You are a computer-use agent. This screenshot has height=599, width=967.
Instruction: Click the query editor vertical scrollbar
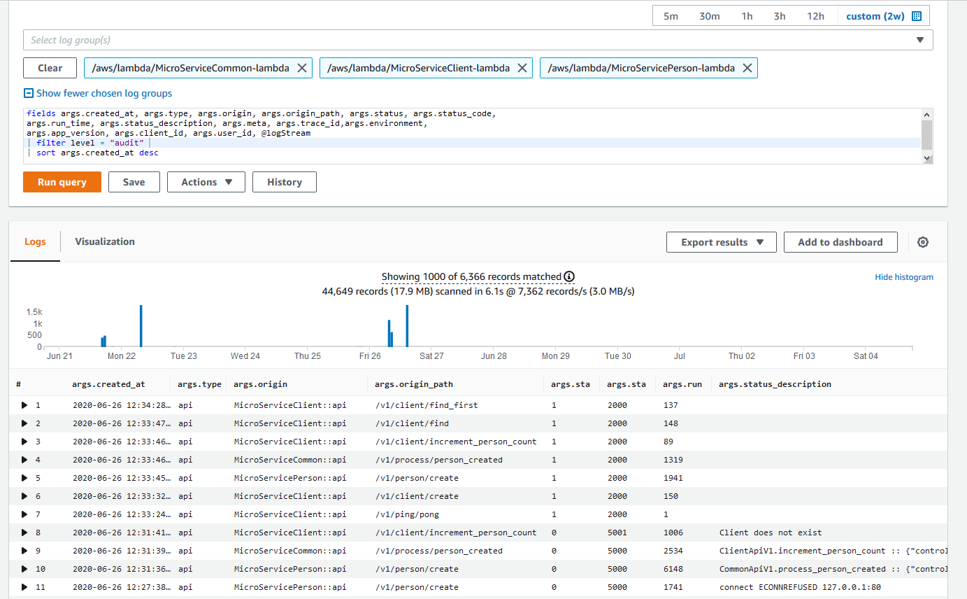pyautogui.click(x=926, y=136)
